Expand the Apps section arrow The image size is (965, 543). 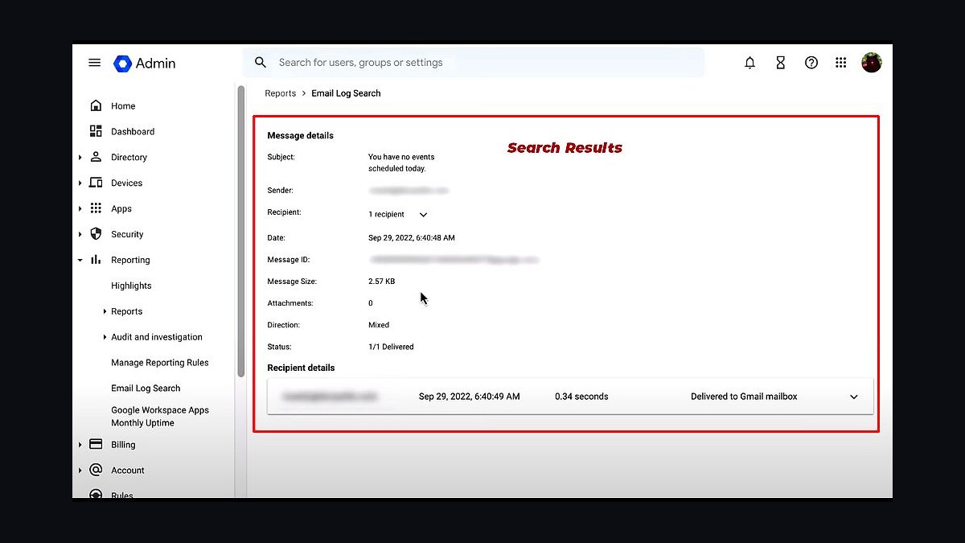point(80,209)
